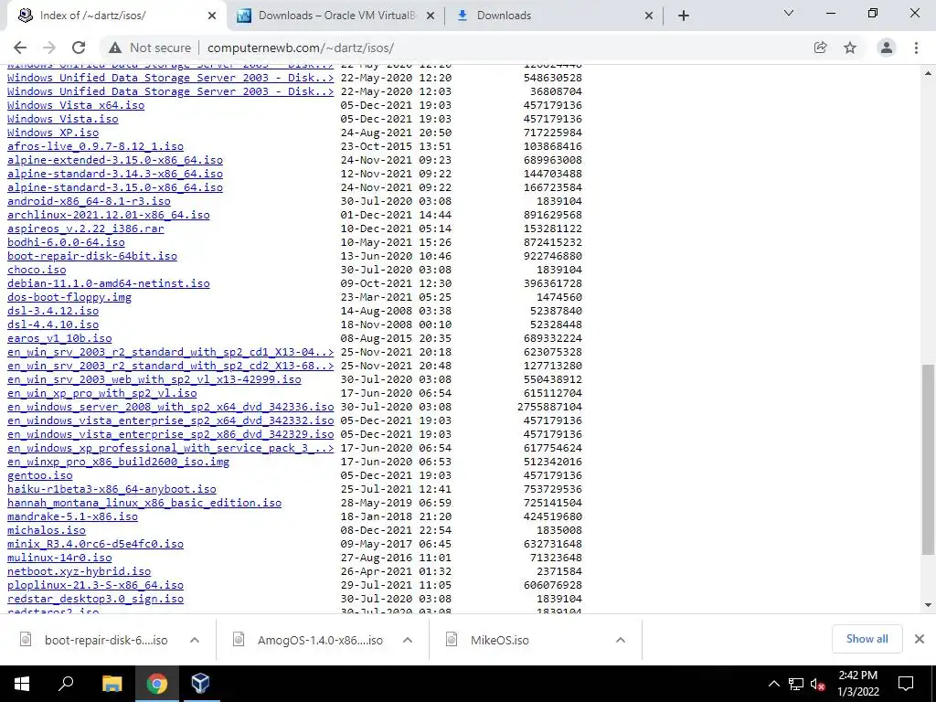Download redstar_desktop3.0_sign.iso
The width and height of the screenshot is (936, 702).
click(x=95, y=599)
